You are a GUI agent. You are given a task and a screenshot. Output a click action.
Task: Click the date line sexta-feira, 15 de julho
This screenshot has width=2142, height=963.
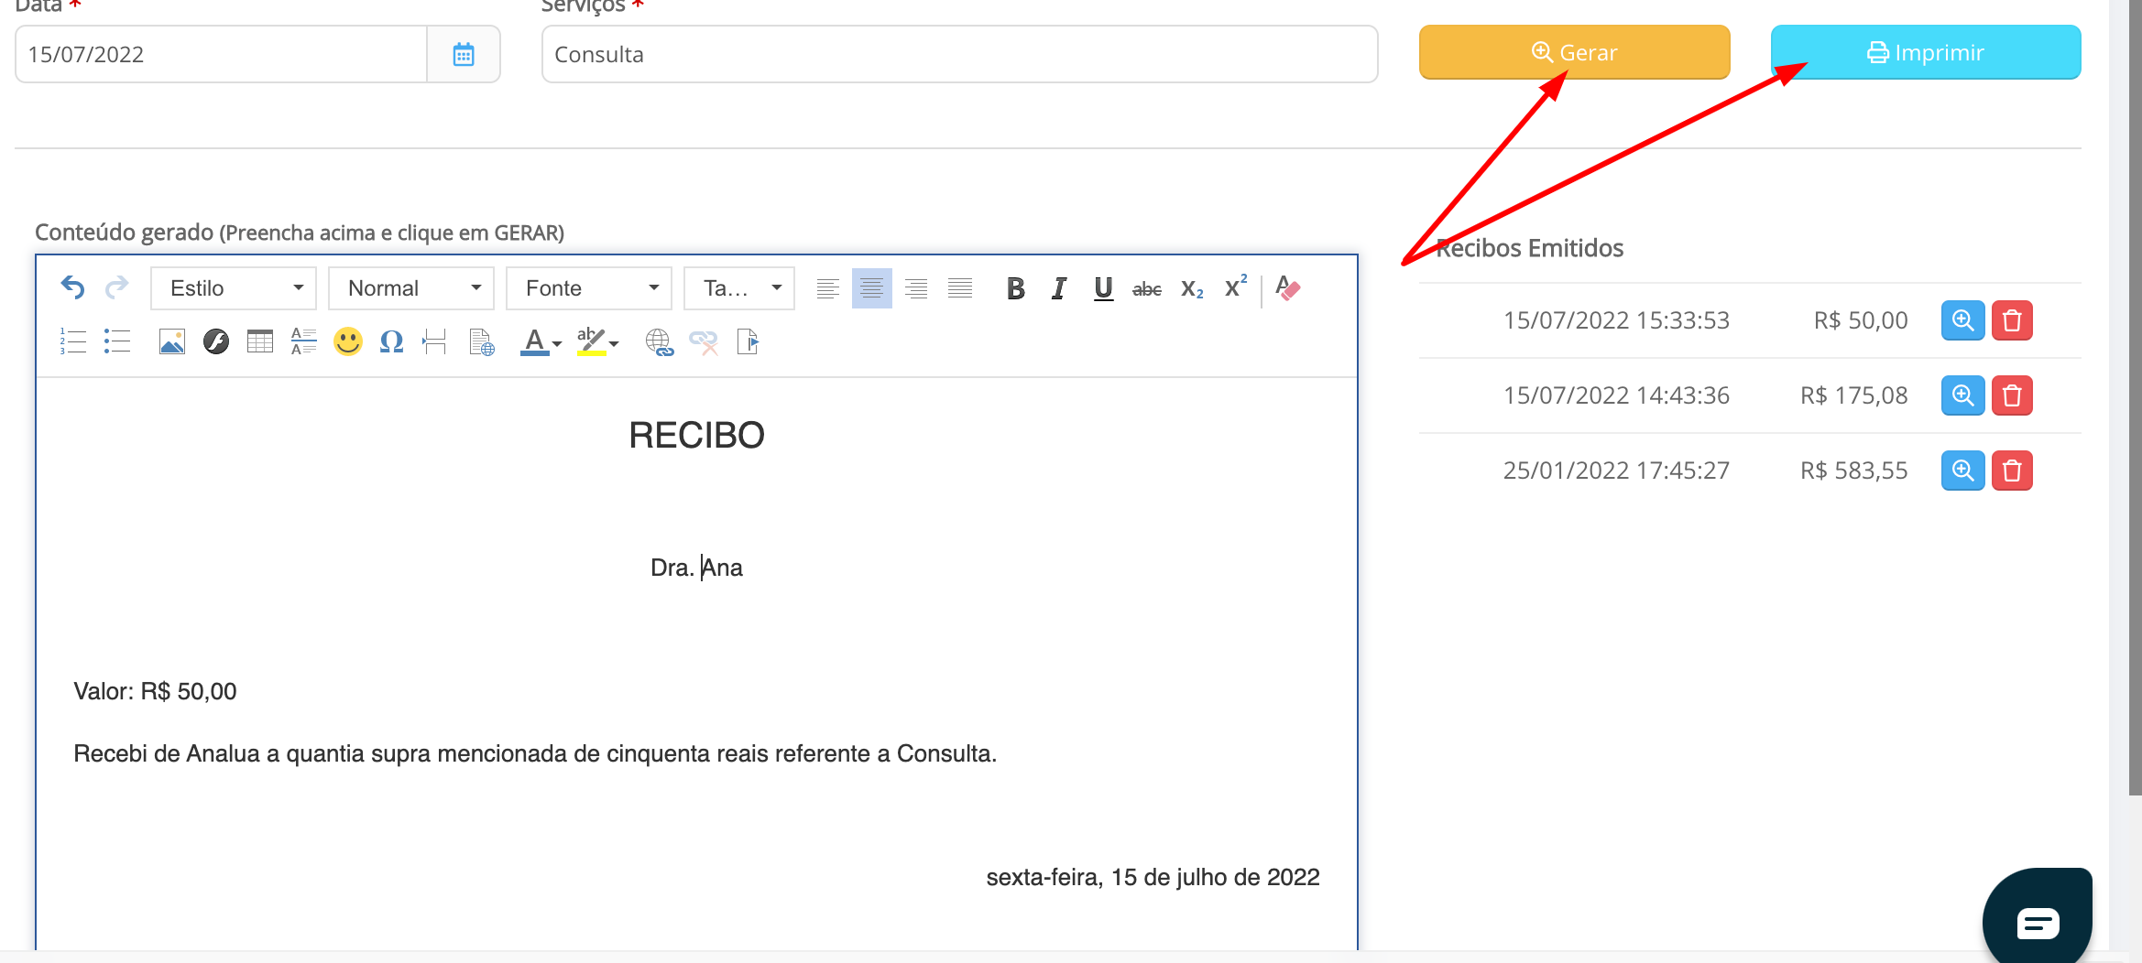tap(1153, 877)
